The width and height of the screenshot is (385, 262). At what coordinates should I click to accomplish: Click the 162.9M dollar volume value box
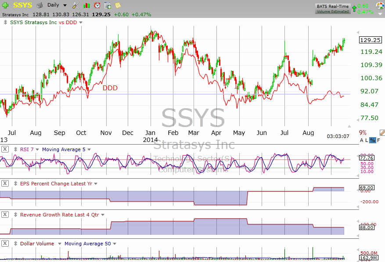click(x=368, y=258)
